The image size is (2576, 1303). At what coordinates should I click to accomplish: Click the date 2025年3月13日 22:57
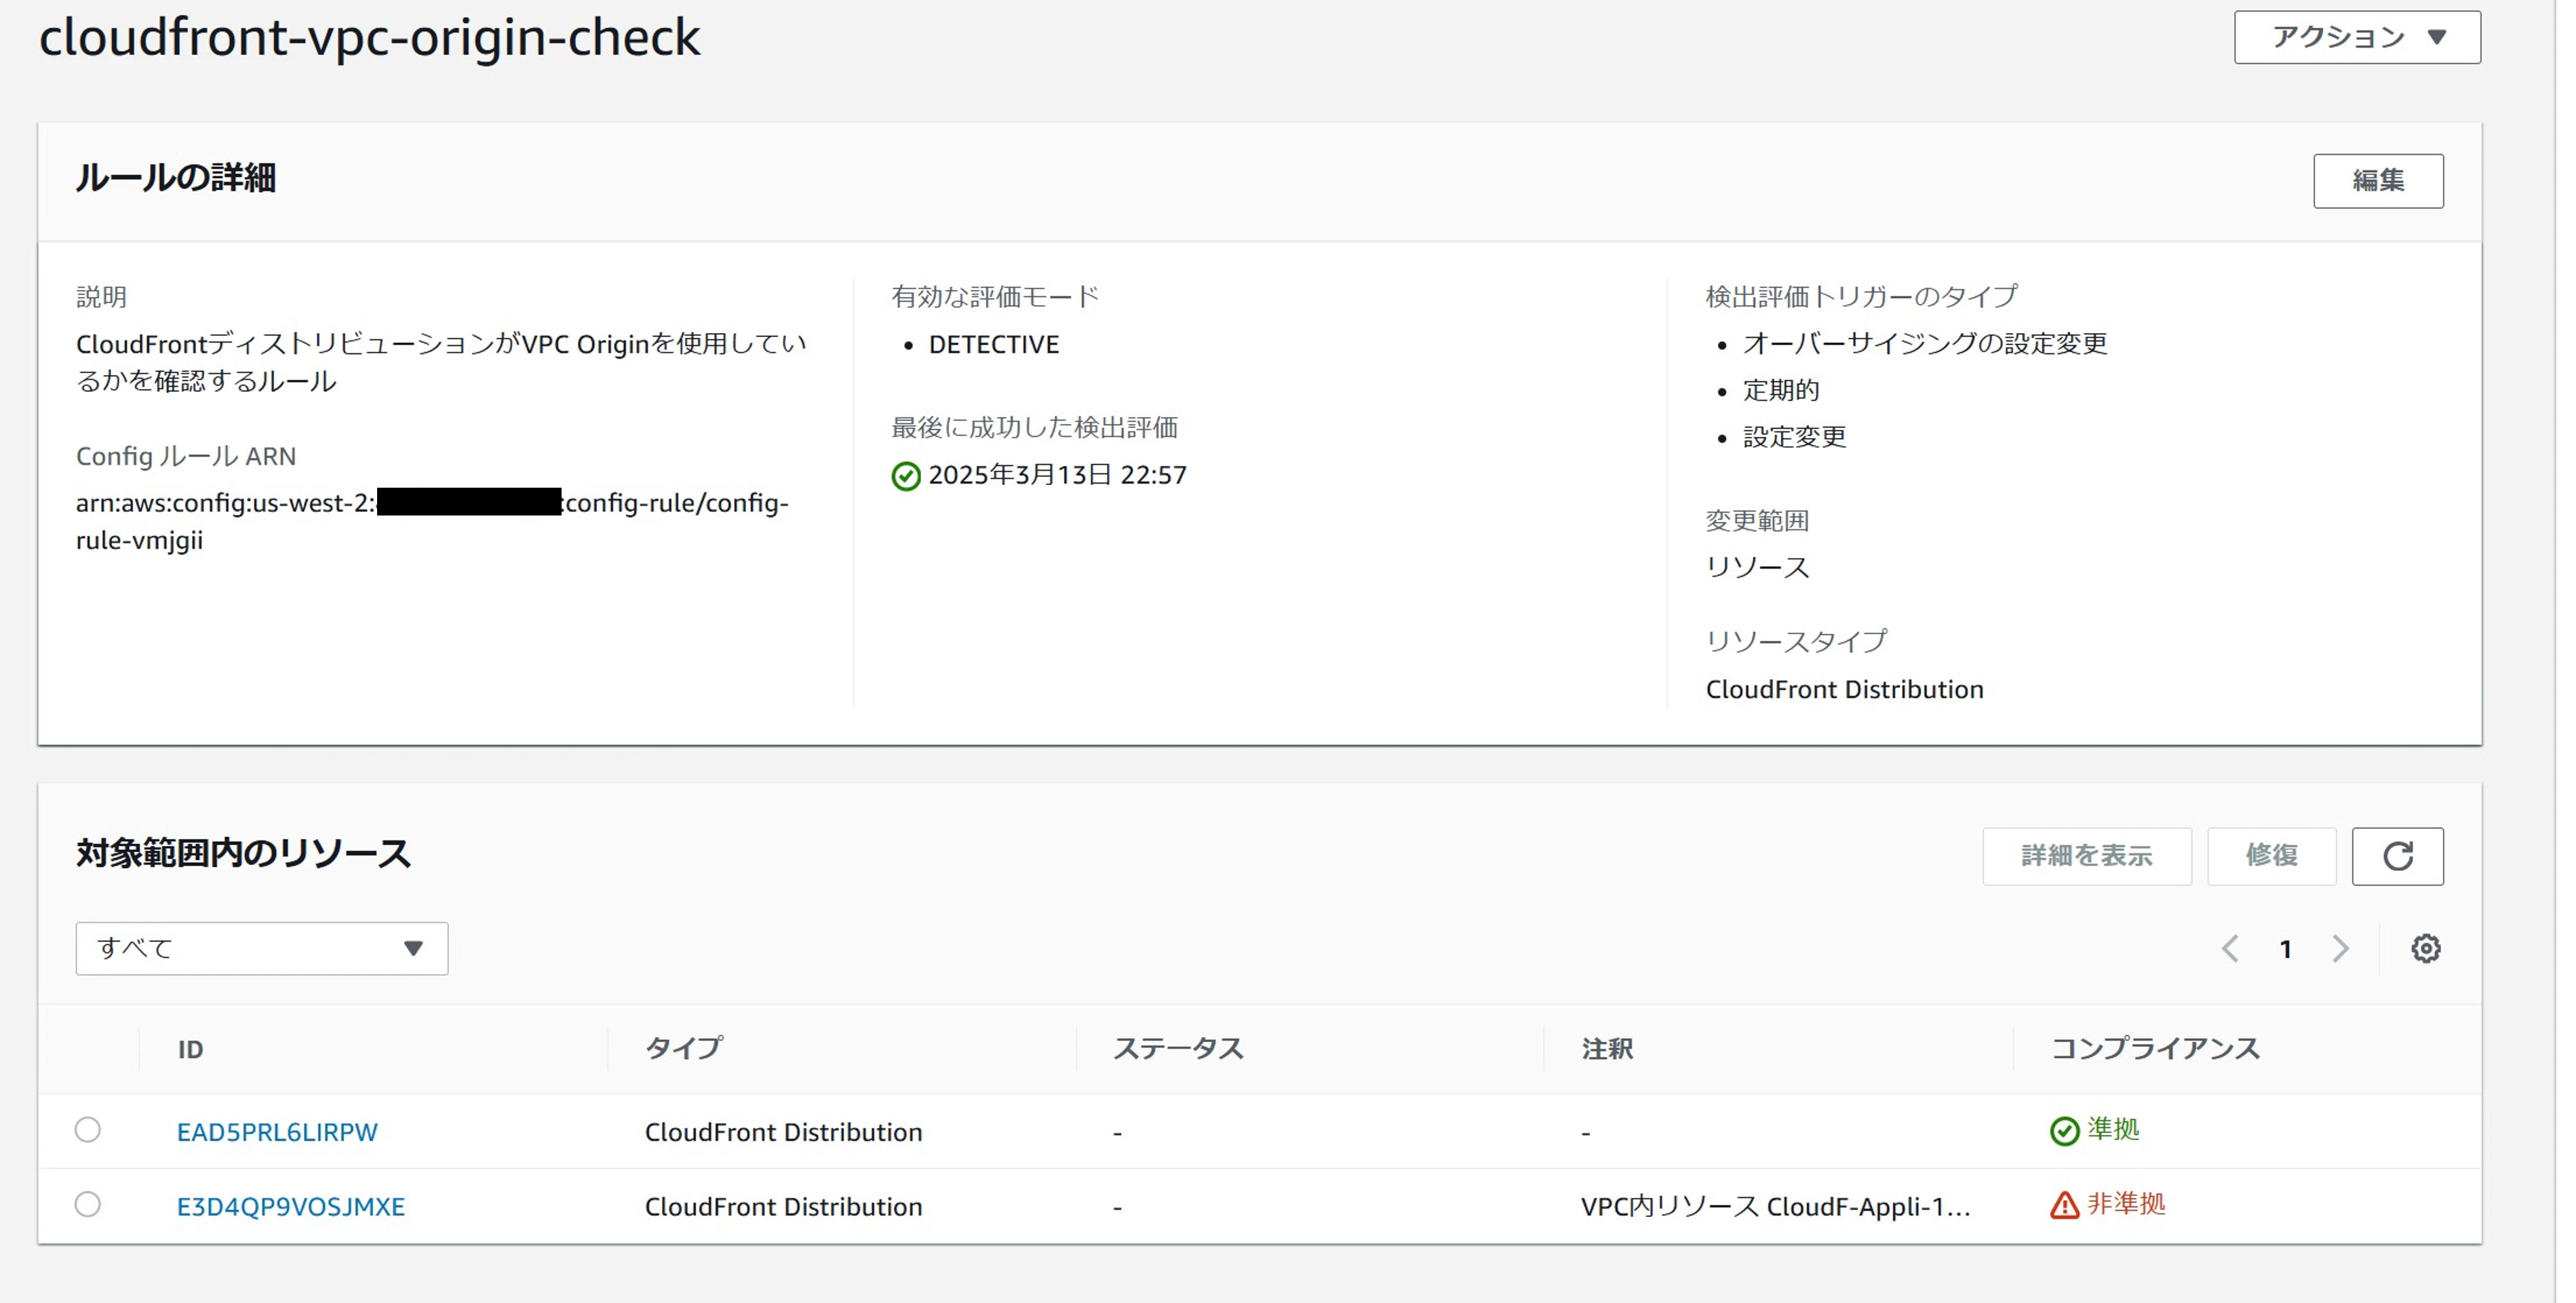point(1057,475)
